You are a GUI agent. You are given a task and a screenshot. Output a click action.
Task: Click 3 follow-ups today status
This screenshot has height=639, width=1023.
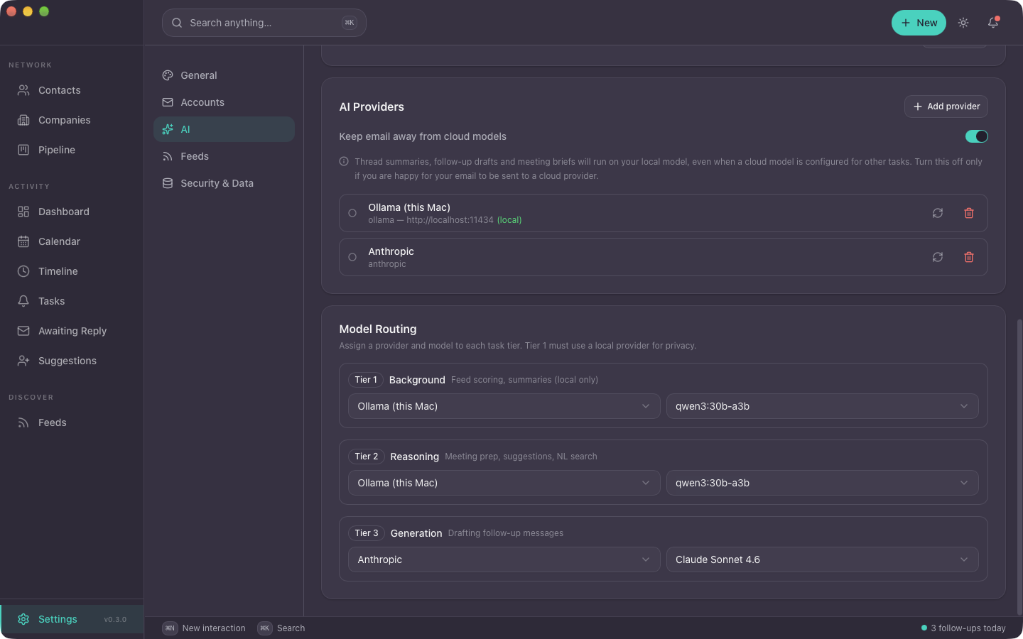(x=963, y=628)
